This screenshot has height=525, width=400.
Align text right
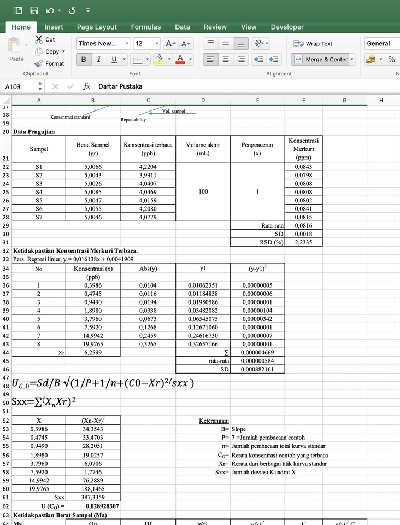coord(241,59)
